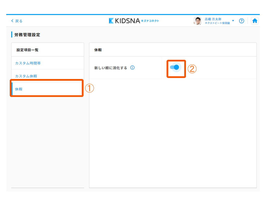Viewport: 266px width, 200px height.
Task: Click the user name 高橋 浩太郎
Action: (x=213, y=19)
